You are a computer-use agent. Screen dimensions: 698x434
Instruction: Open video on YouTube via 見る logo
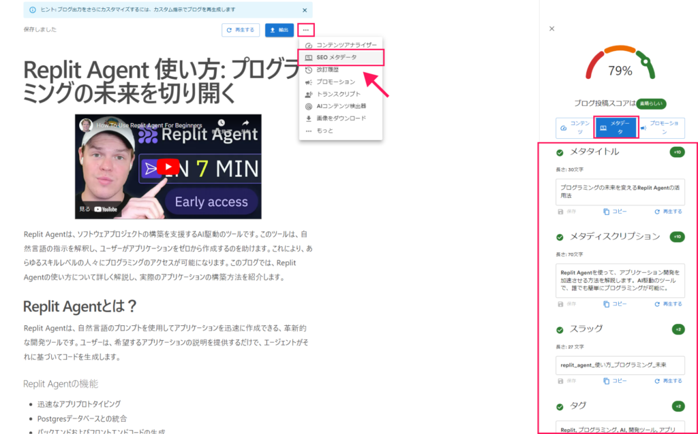(98, 210)
